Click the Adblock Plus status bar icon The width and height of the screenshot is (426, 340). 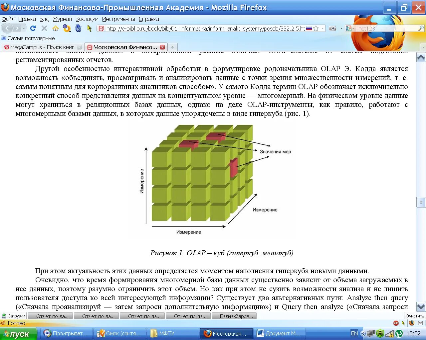396,323
